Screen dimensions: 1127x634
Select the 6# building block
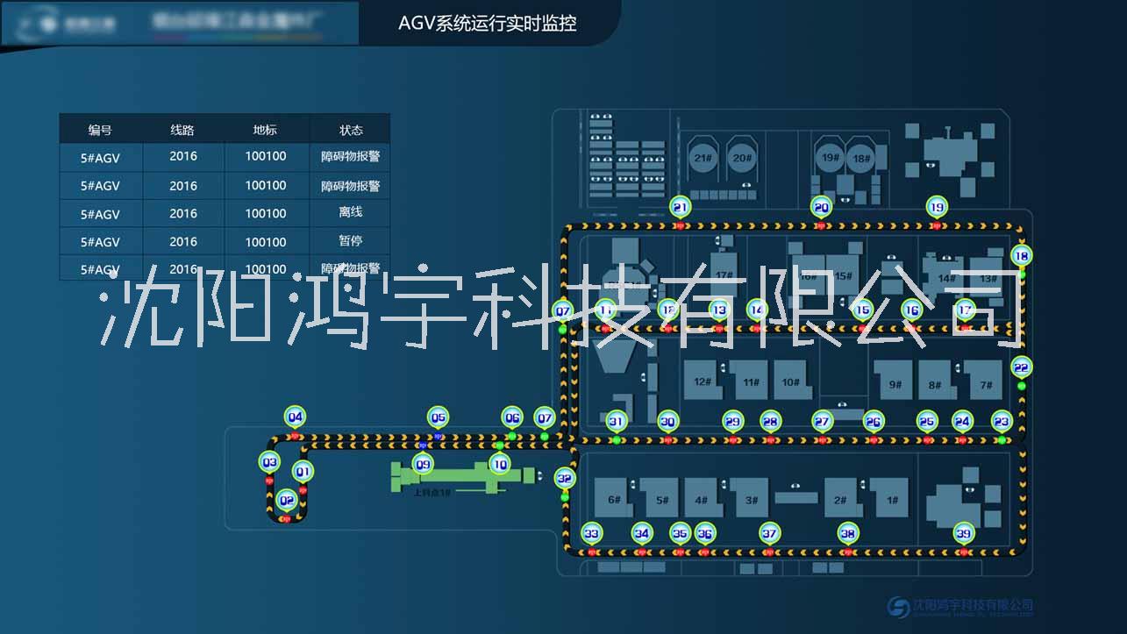[x=614, y=497]
